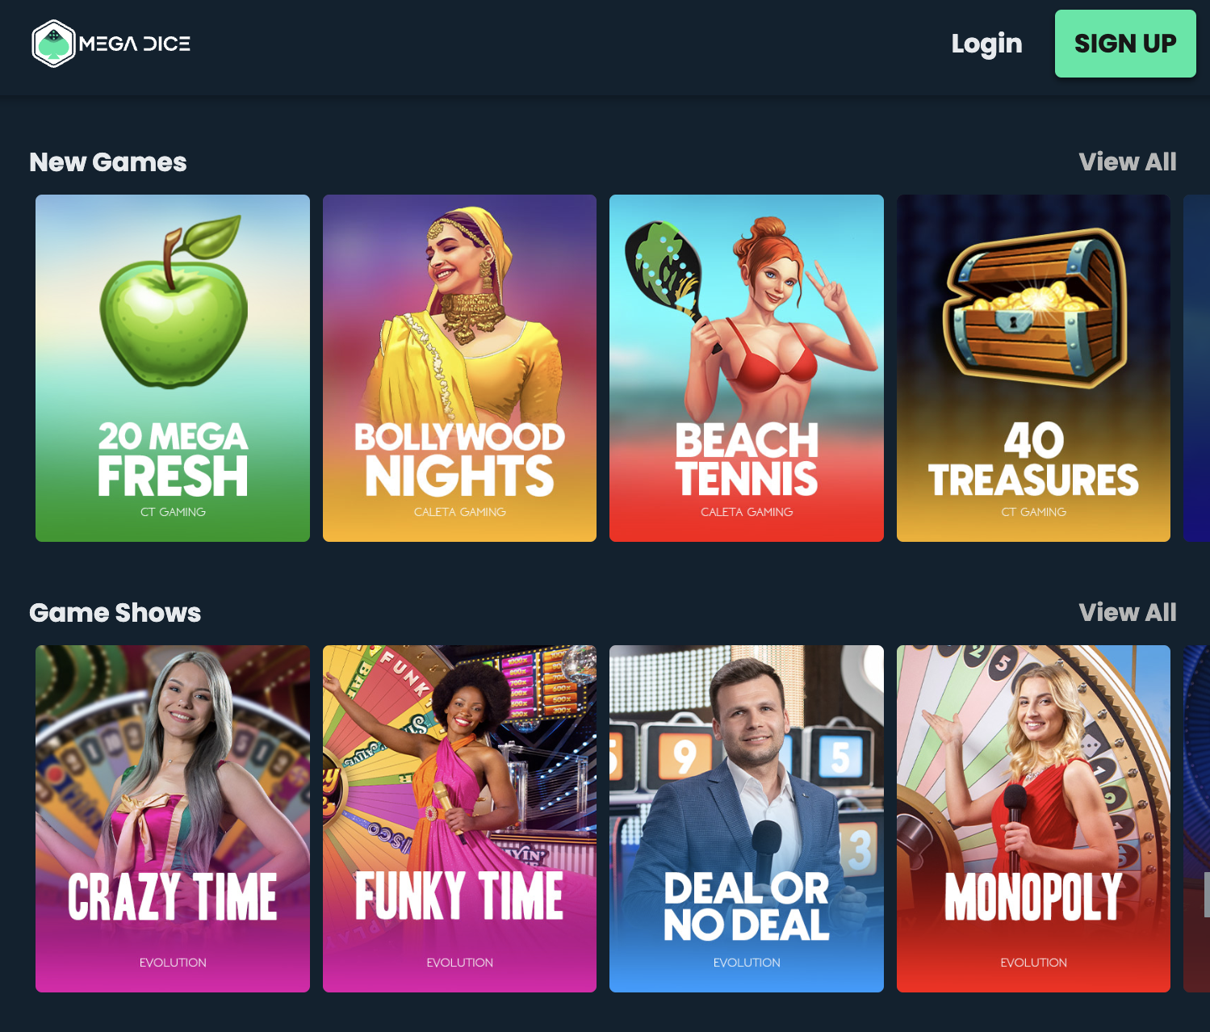Screen dimensions: 1210x1032
Task: View all New Games
Action: point(1127,162)
